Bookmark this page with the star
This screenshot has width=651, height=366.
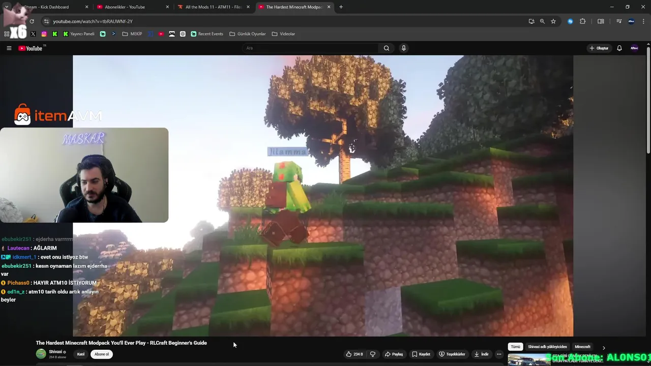pos(553,21)
